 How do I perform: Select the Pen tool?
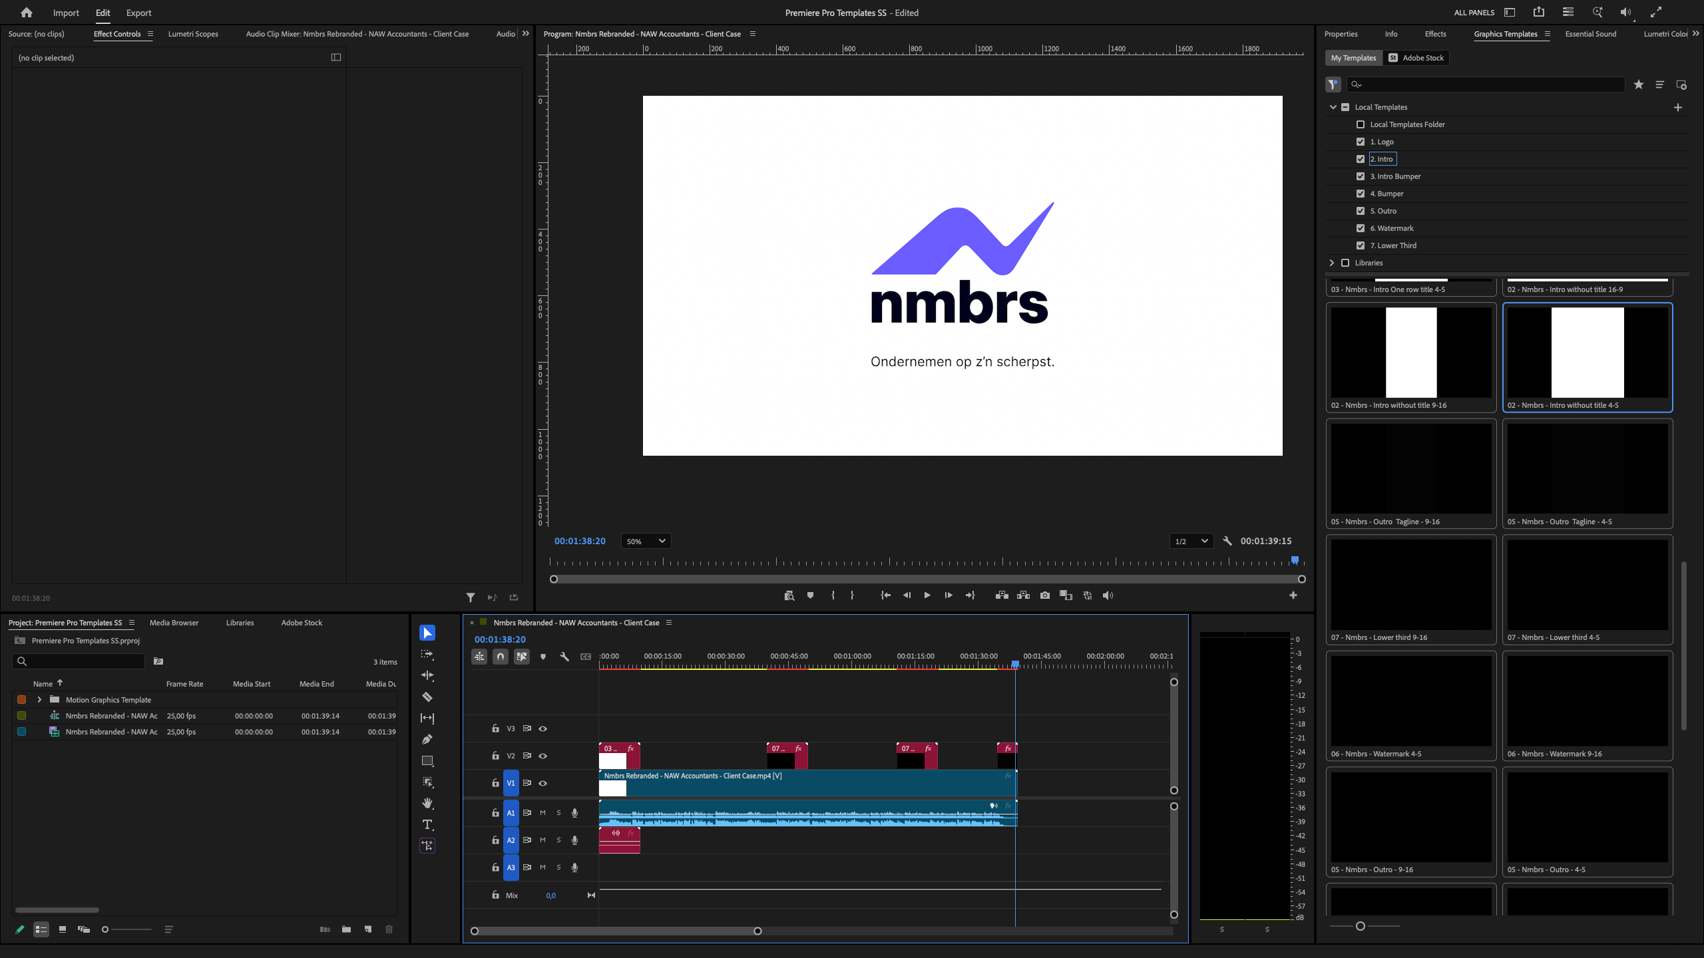[x=427, y=739]
